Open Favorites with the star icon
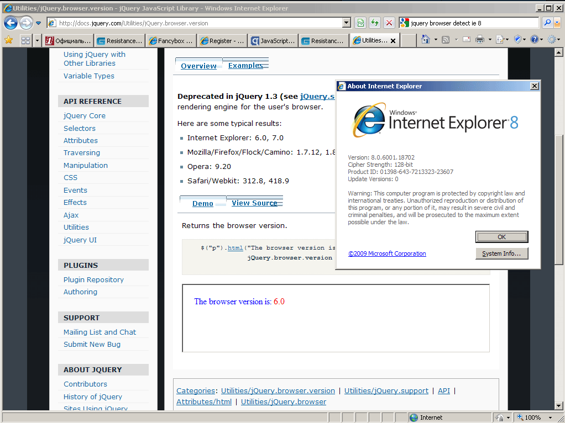This screenshot has height=423, width=565. pyautogui.click(x=8, y=40)
